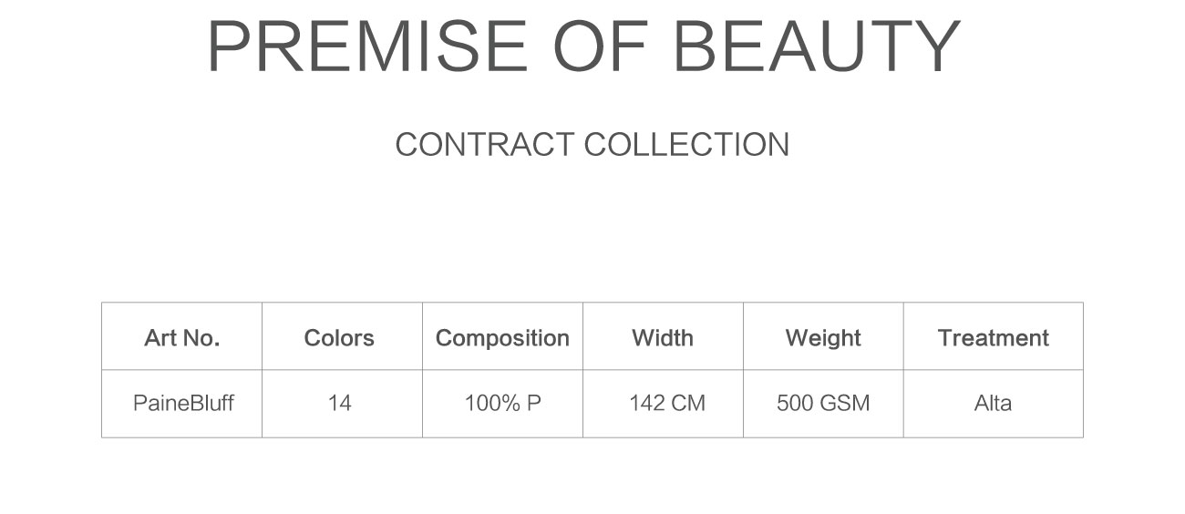Select the Weight column header
The image size is (1185, 514).
click(823, 338)
